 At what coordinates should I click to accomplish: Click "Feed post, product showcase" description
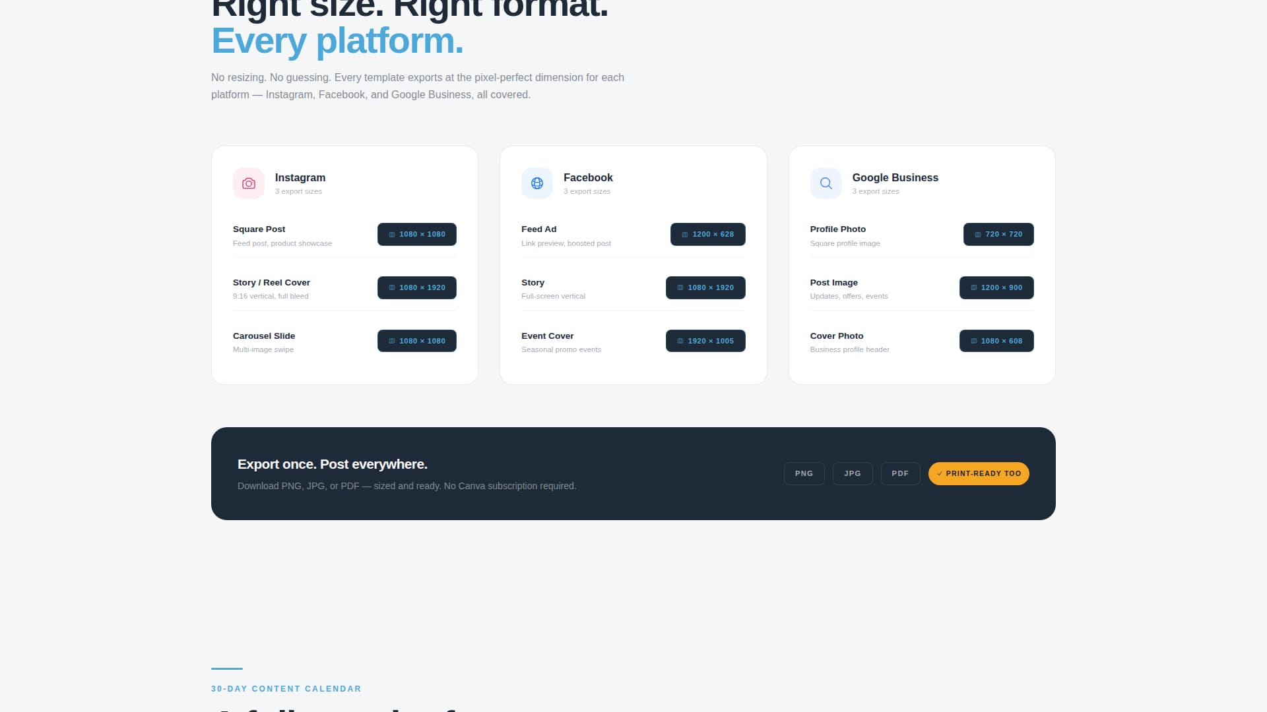coord(282,243)
